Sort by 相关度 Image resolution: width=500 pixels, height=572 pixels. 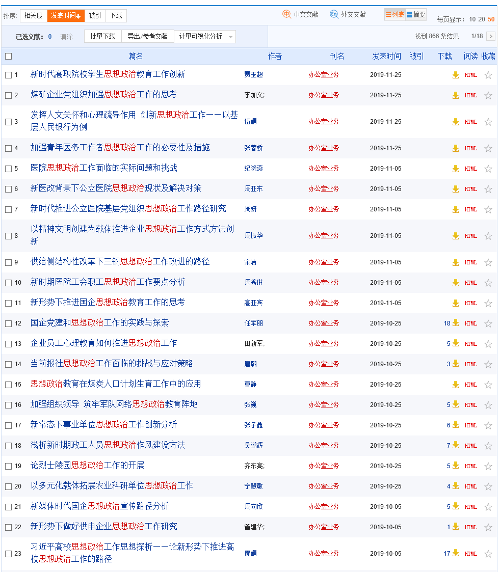tap(33, 16)
